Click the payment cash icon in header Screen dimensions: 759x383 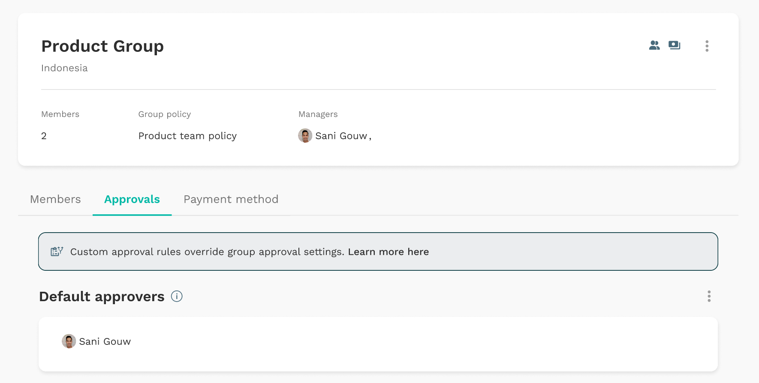[x=675, y=45]
